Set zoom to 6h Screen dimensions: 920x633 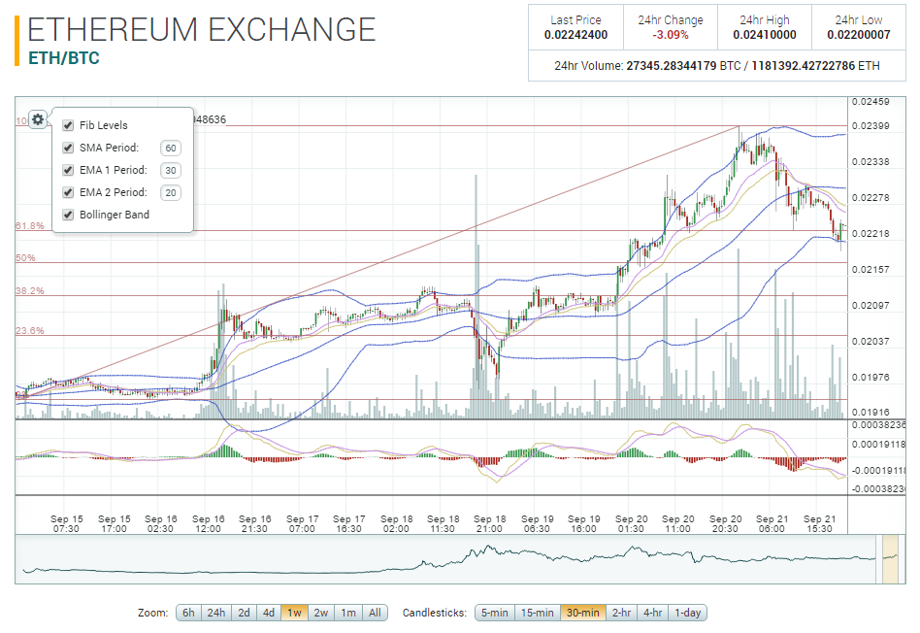(188, 613)
